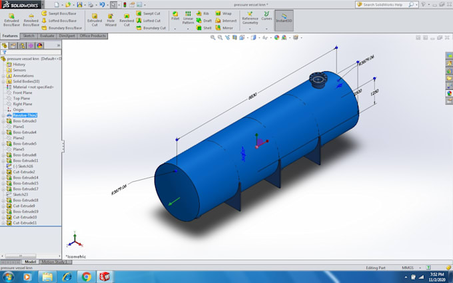Start the Linear Pattern tool
This screenshot has width=453, height=283.
click(188, 18)
